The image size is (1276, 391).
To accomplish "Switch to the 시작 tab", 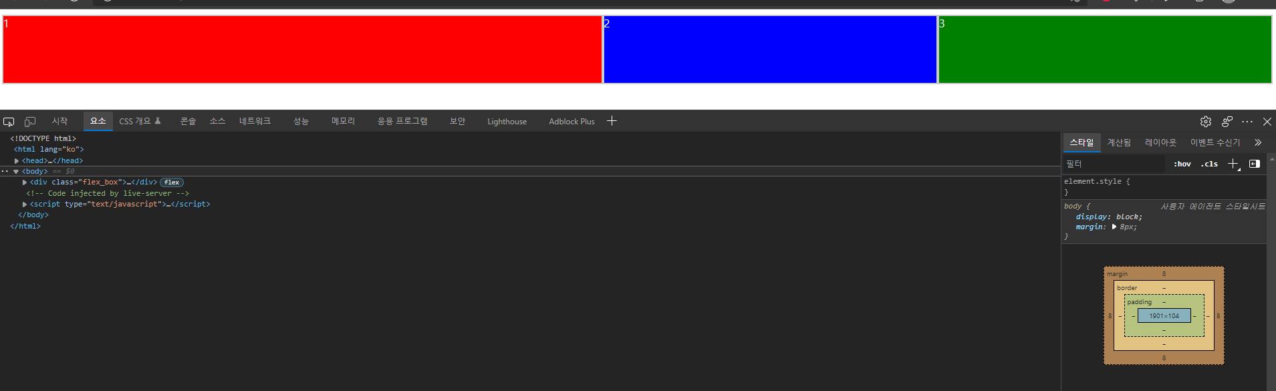I will click(60, 121).
